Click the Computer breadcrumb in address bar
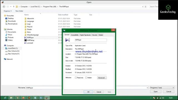Viewport: 178px width, 100px height. 24,7
